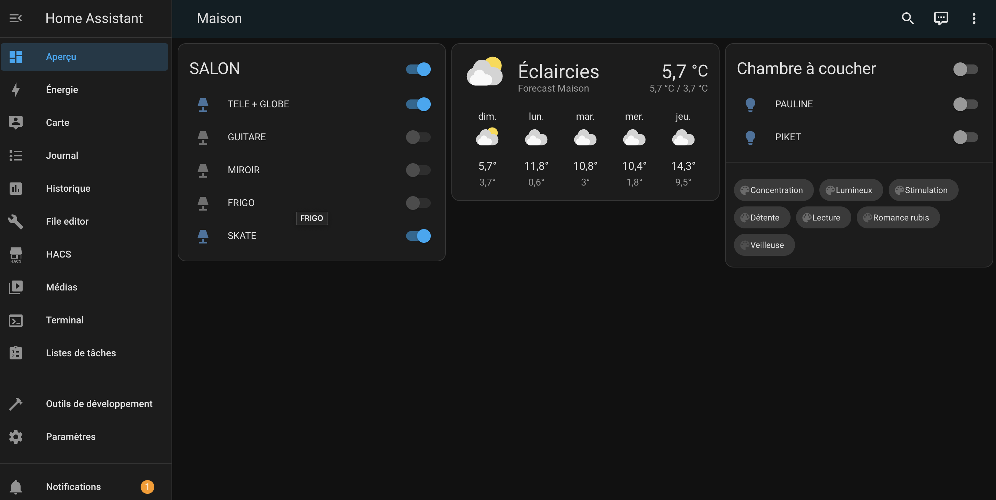Click the MIROIR lamp icon
The image size is (996, 500).
tap(203, 170)
